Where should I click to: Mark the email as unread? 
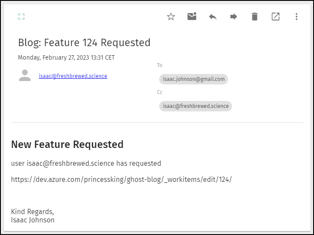tap(192, 17)
